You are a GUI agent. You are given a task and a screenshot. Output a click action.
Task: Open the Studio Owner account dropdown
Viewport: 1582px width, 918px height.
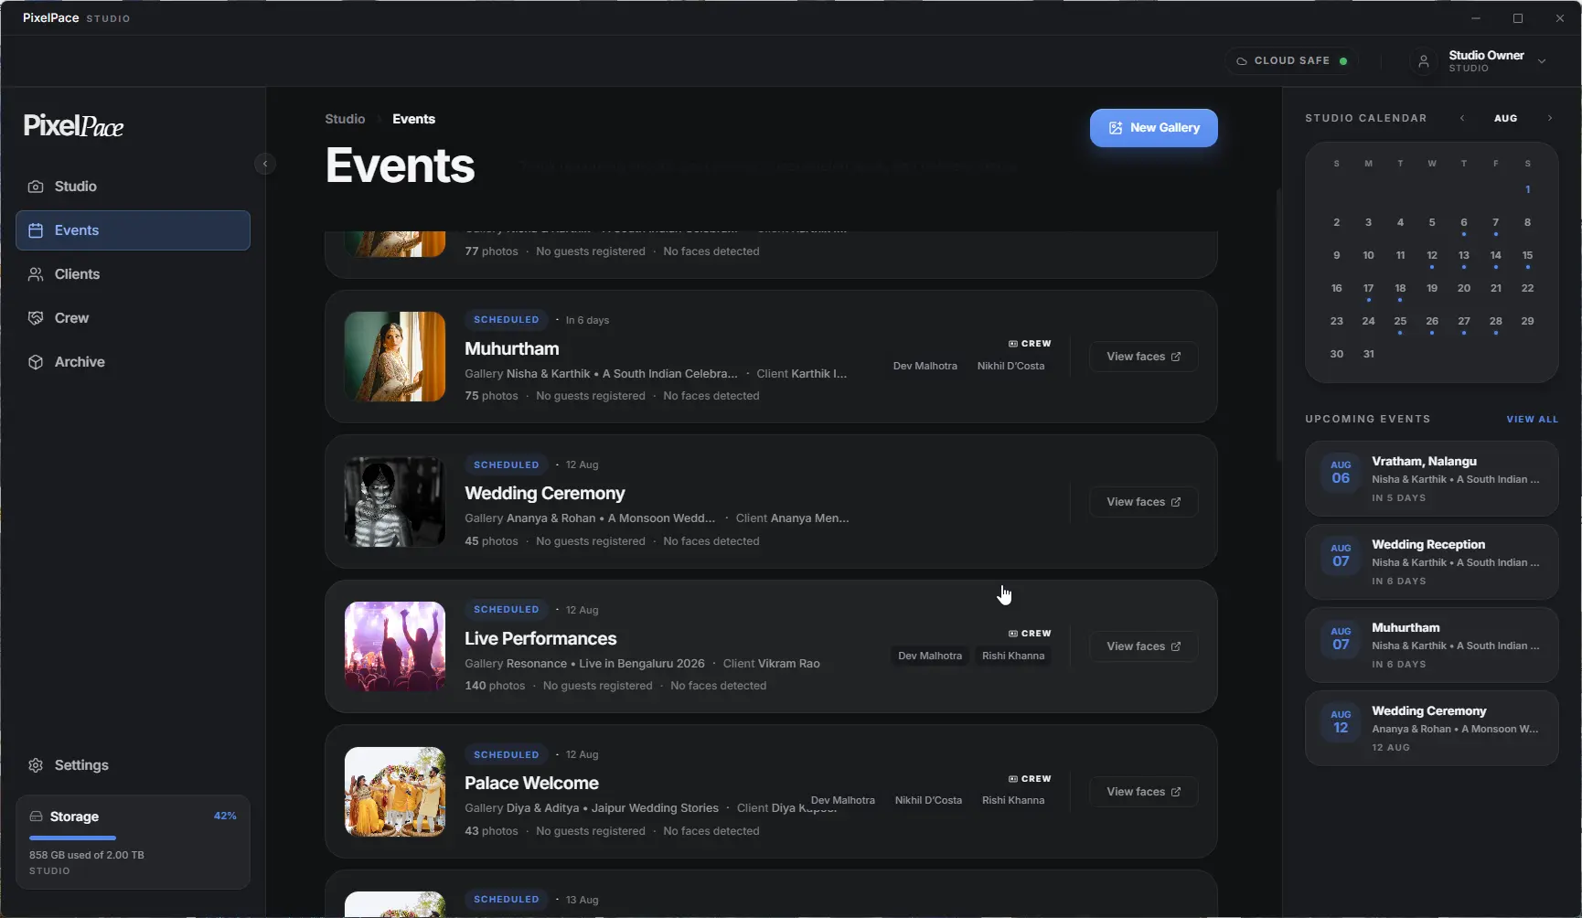click(x=1478, y=61)
